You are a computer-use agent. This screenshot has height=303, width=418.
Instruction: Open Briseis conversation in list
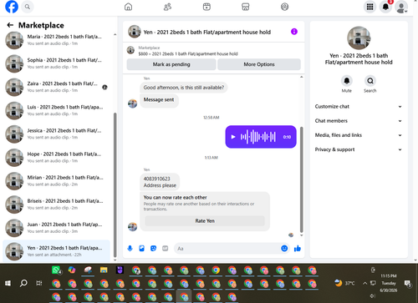(x=56, y=205)
